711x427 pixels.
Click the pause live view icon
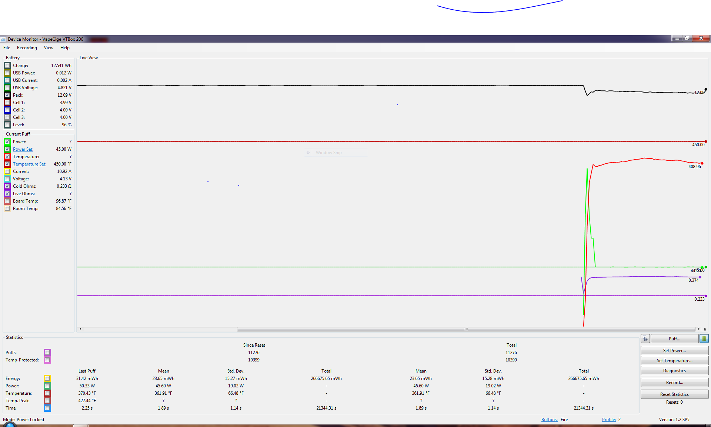pos(704,339)
